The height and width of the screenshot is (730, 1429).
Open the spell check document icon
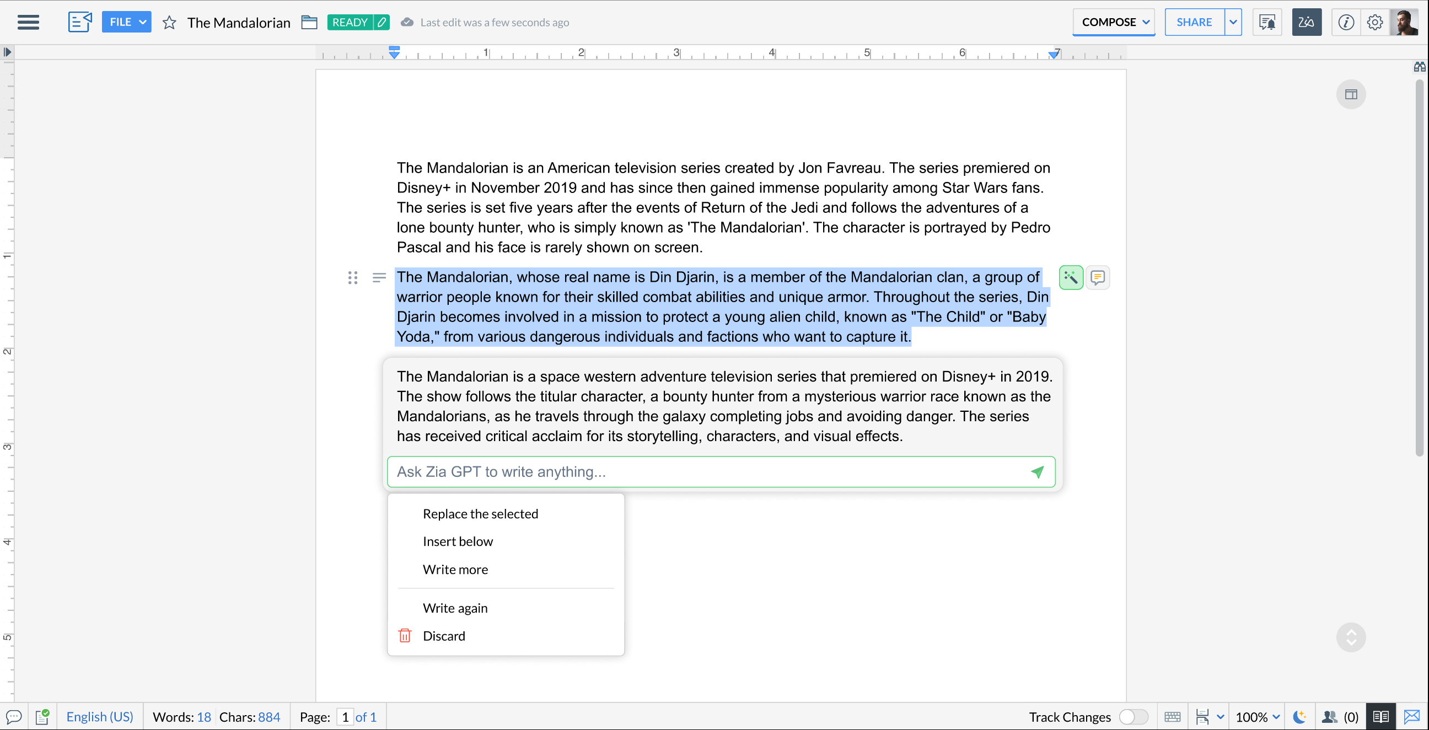pyautogui.click(x=42, y=717)
